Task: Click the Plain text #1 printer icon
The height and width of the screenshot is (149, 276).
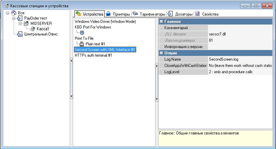Action: coord(82,44)
